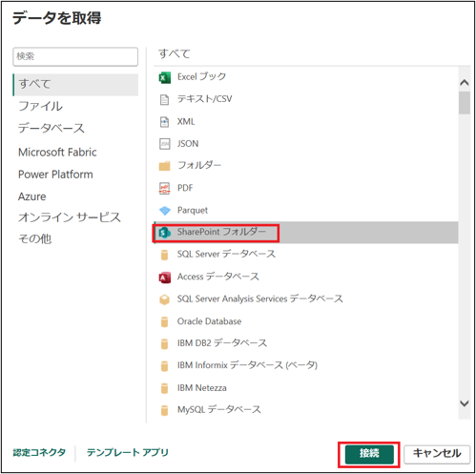Click the SQL Server データベース cylinder icon
The width and height of the screenshot is (476, 474).
point(164,255)
